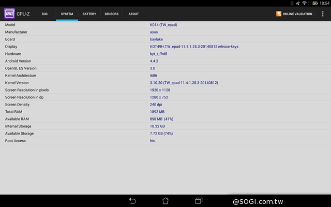The height and width of the screenshot is (207, 331).
Task: Tap the orange Online Validation icon
Action: [279, 14]
